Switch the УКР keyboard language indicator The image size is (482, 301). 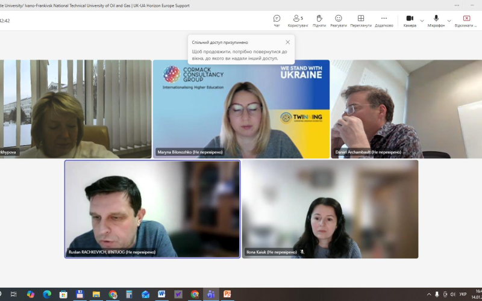tap(463, 294)
